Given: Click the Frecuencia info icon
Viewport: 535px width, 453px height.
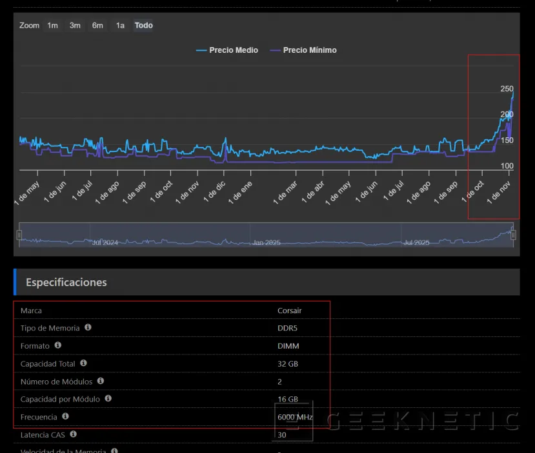Looking at the screenshot, I should coord(65,417).
